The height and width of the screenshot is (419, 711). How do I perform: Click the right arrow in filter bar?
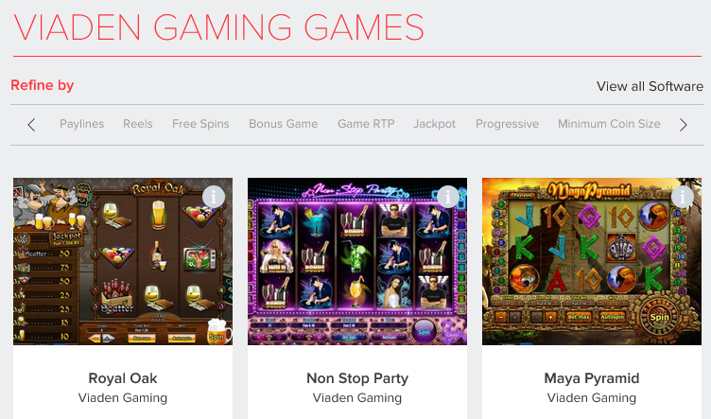(x=683, y=125)
